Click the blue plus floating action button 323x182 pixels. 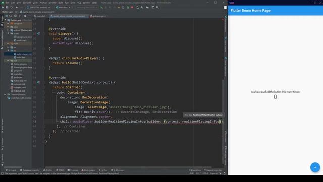(315, 167)
